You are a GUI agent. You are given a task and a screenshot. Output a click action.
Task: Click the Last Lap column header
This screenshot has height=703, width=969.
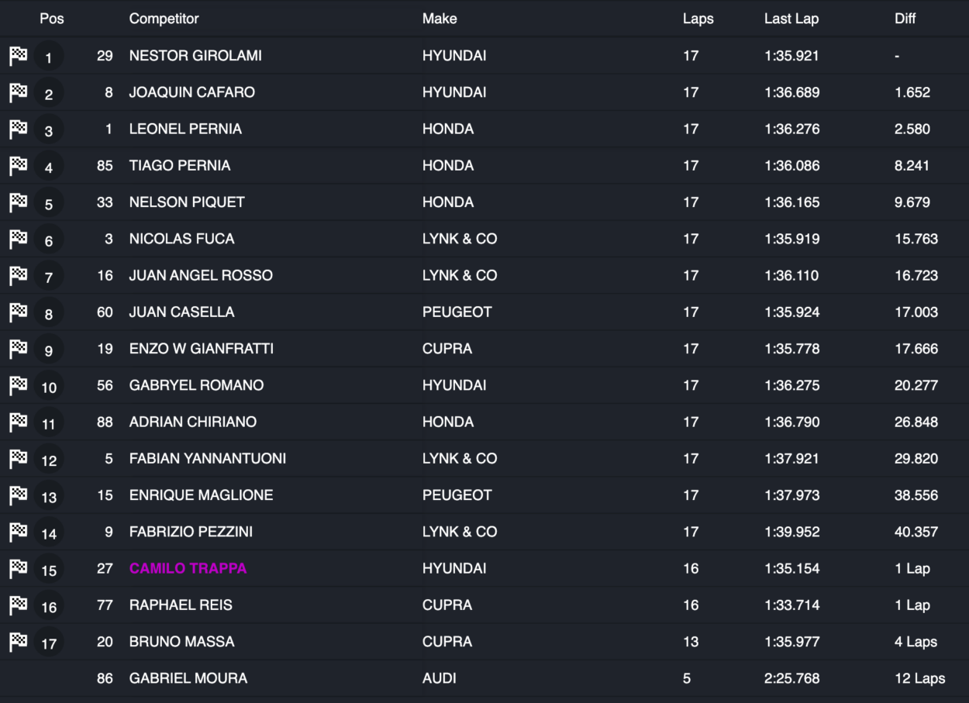pos(791,19)
